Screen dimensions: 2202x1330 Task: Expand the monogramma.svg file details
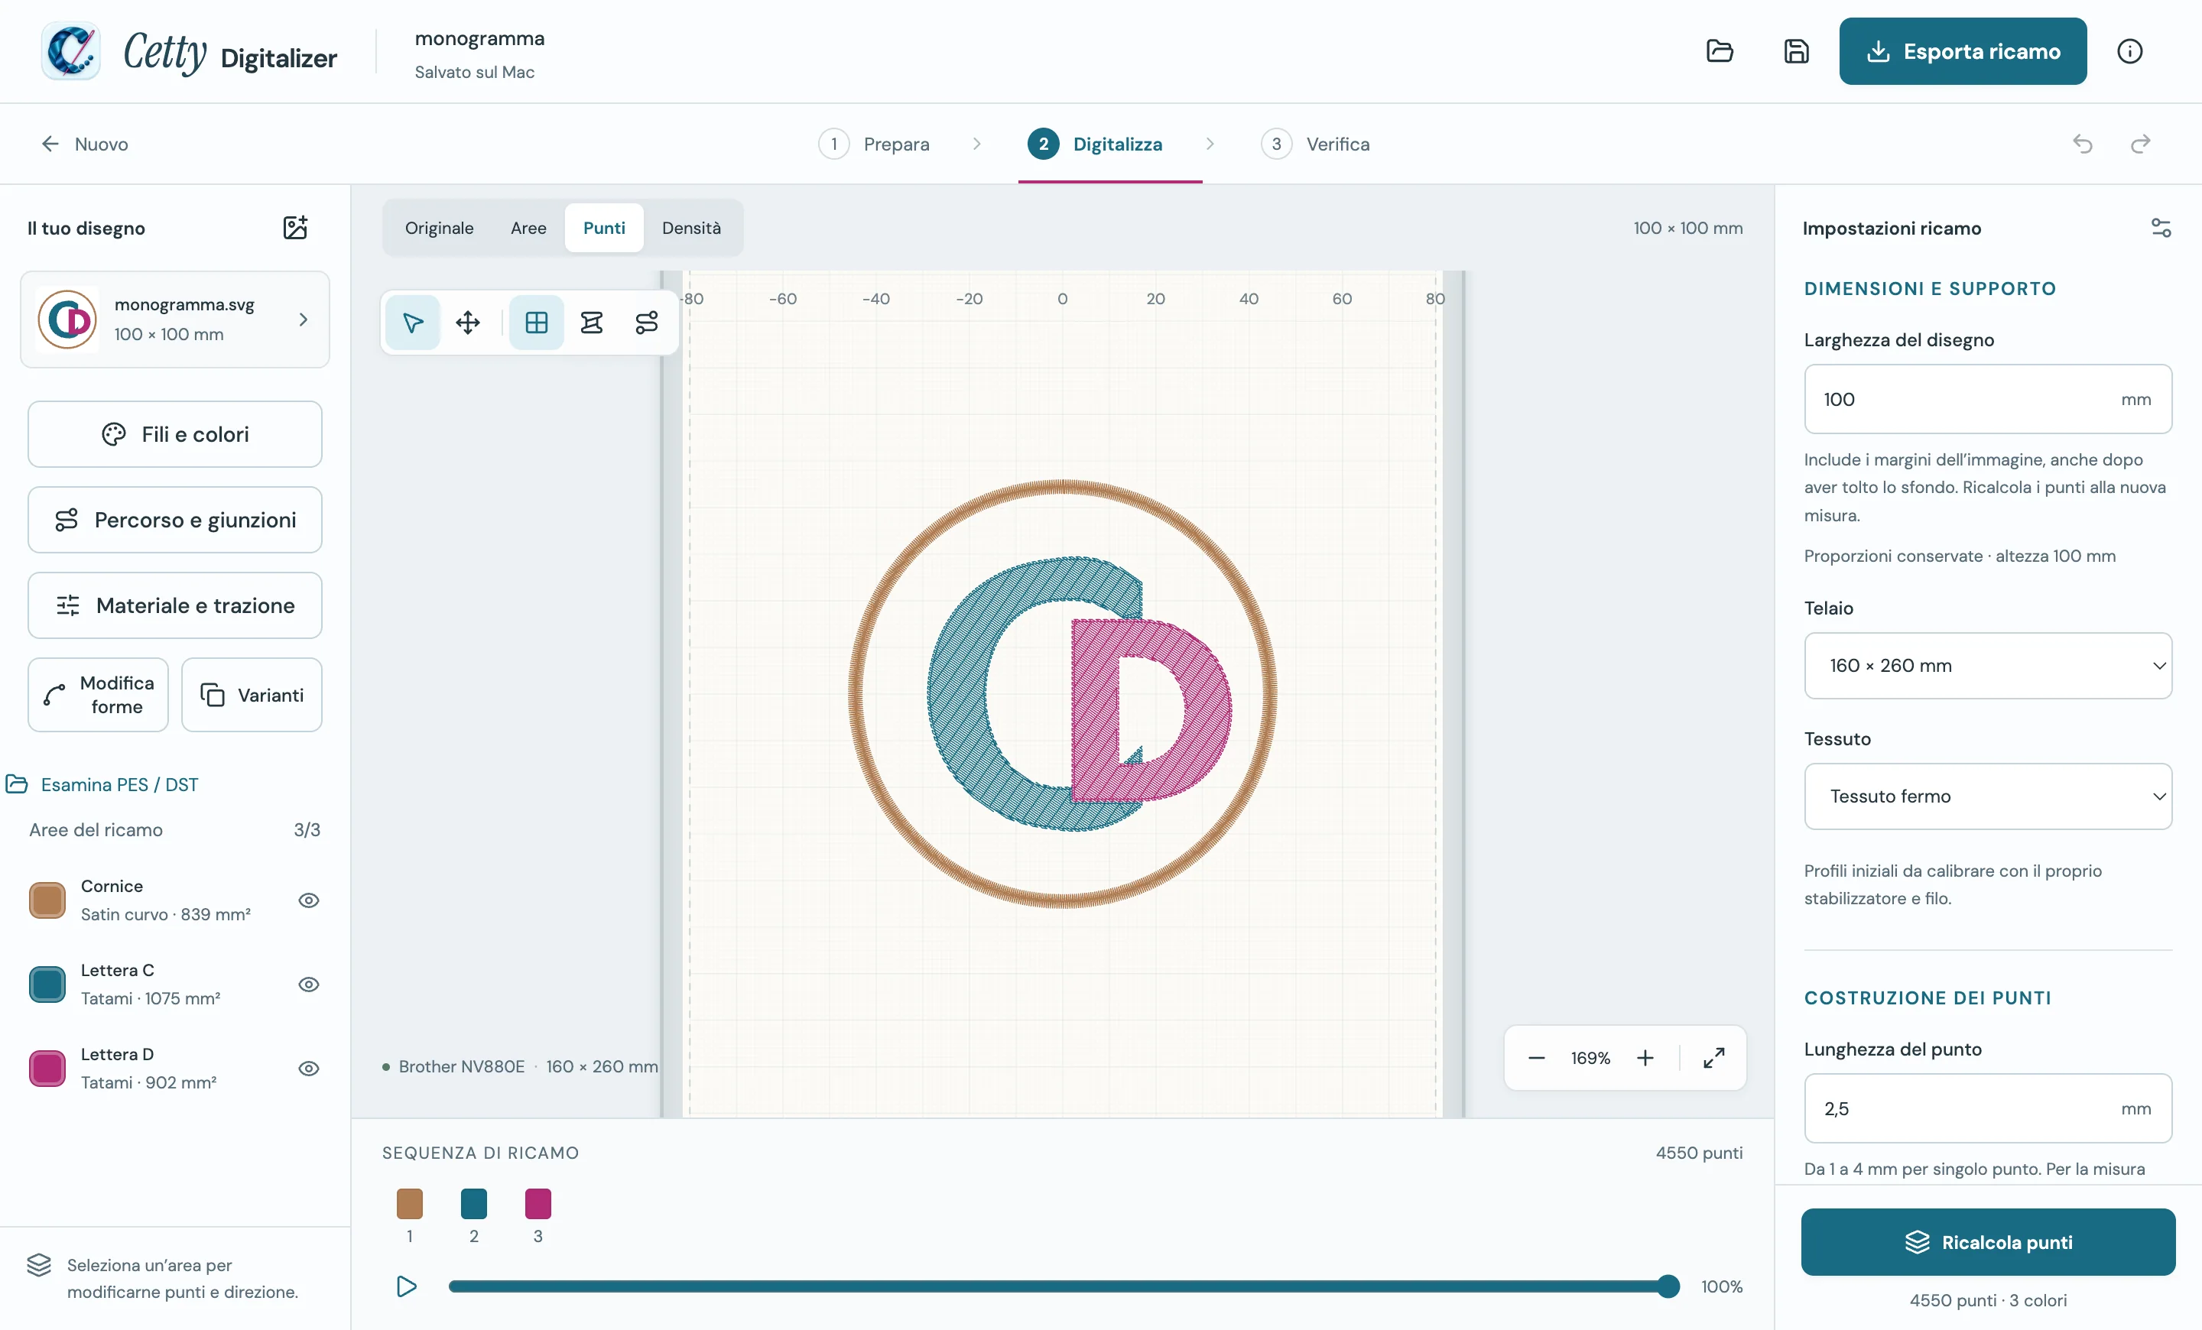(303, 319)
